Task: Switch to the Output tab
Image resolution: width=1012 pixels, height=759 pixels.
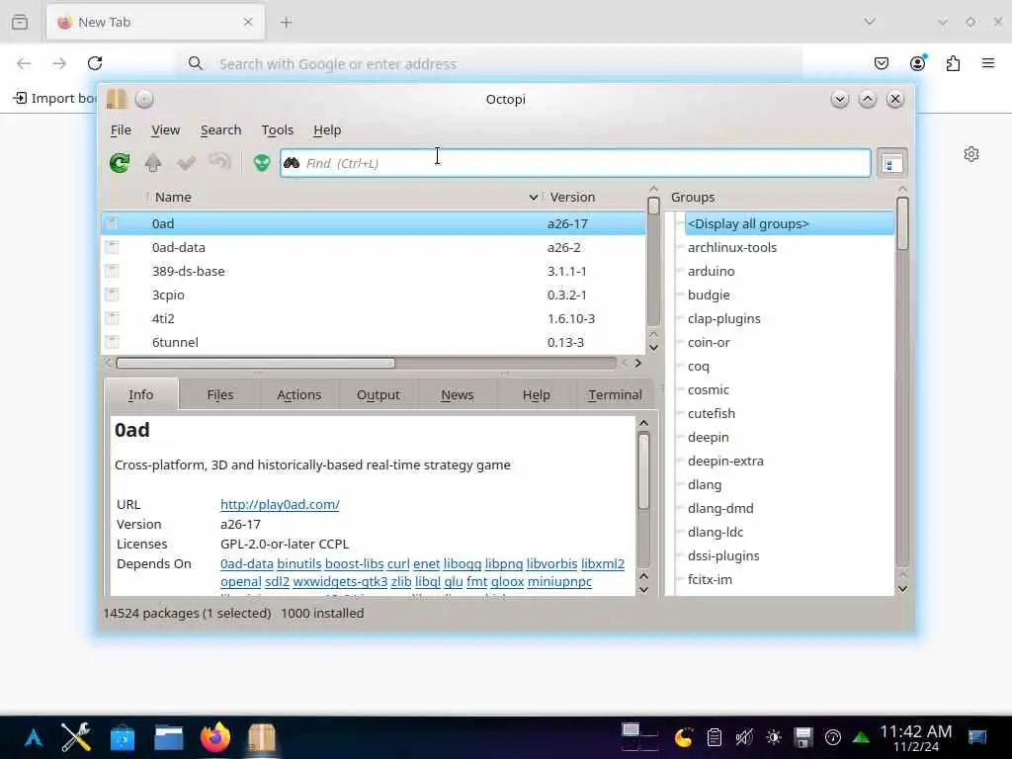Action: click(x=379, y=394)
